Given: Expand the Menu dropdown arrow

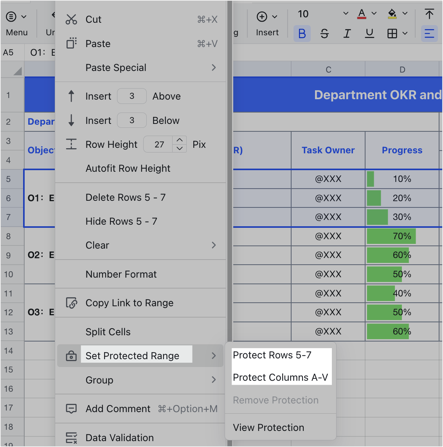Looking at the screenshot, I should point(24,17).
